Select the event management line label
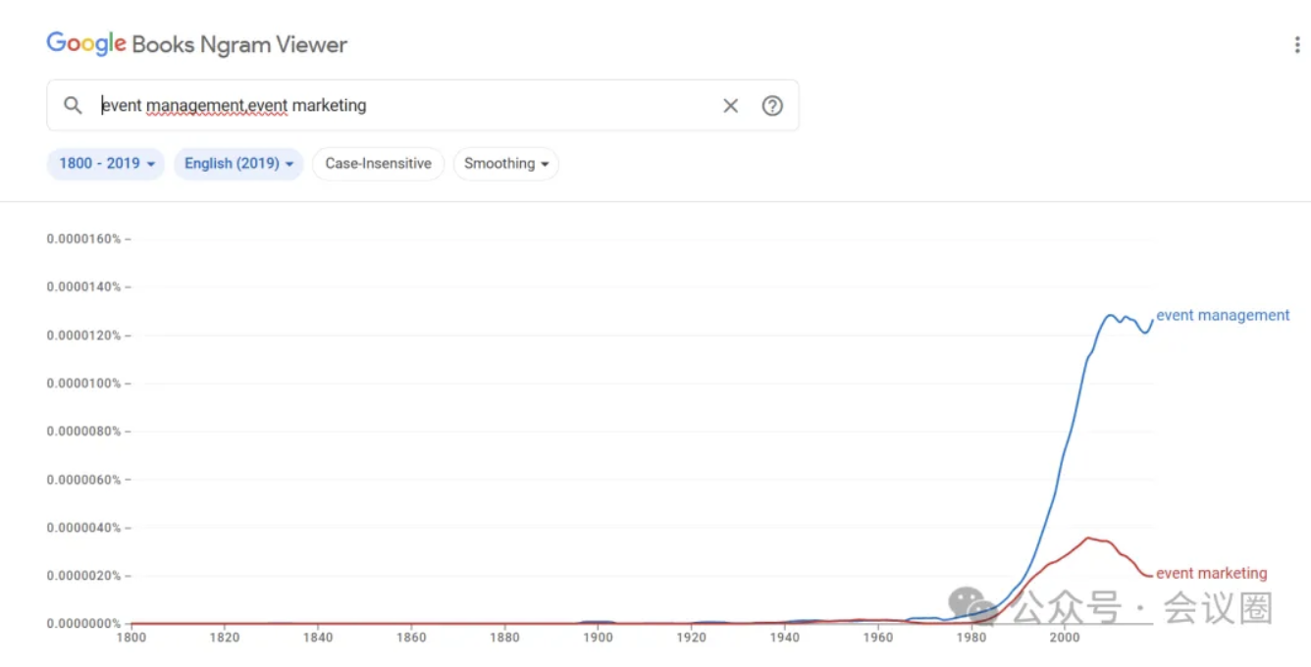The image size is (1311, 667). pos(1223,315)
